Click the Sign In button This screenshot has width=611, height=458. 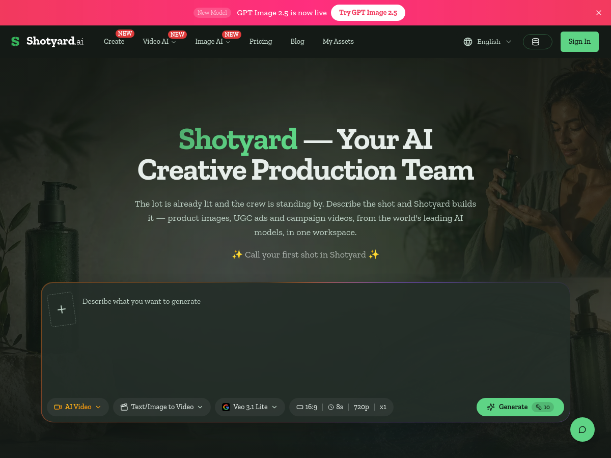579,42
